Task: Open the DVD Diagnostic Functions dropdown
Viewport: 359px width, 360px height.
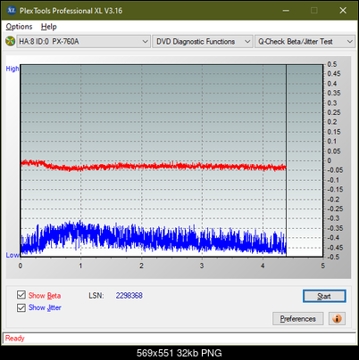Action: click(x=203, y=42)
